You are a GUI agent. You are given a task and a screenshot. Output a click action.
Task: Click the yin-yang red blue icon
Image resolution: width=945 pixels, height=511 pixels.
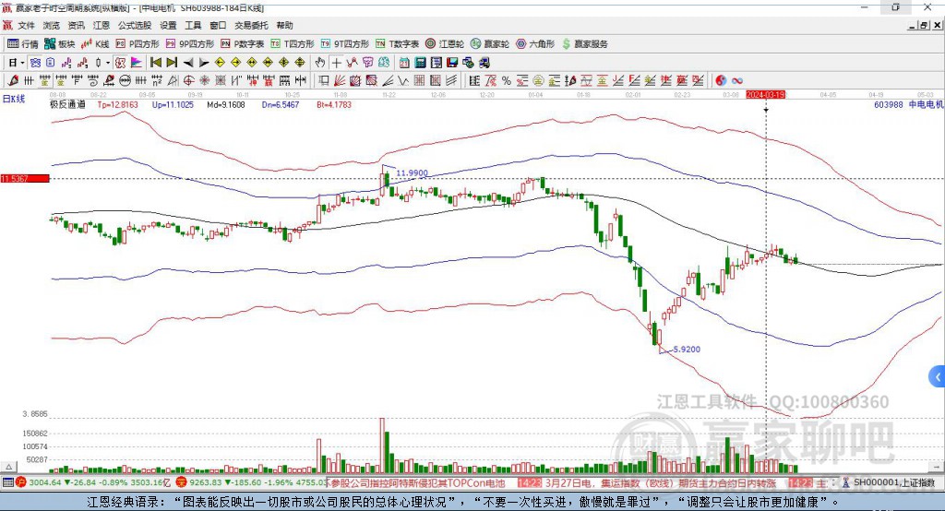point(721,80)
